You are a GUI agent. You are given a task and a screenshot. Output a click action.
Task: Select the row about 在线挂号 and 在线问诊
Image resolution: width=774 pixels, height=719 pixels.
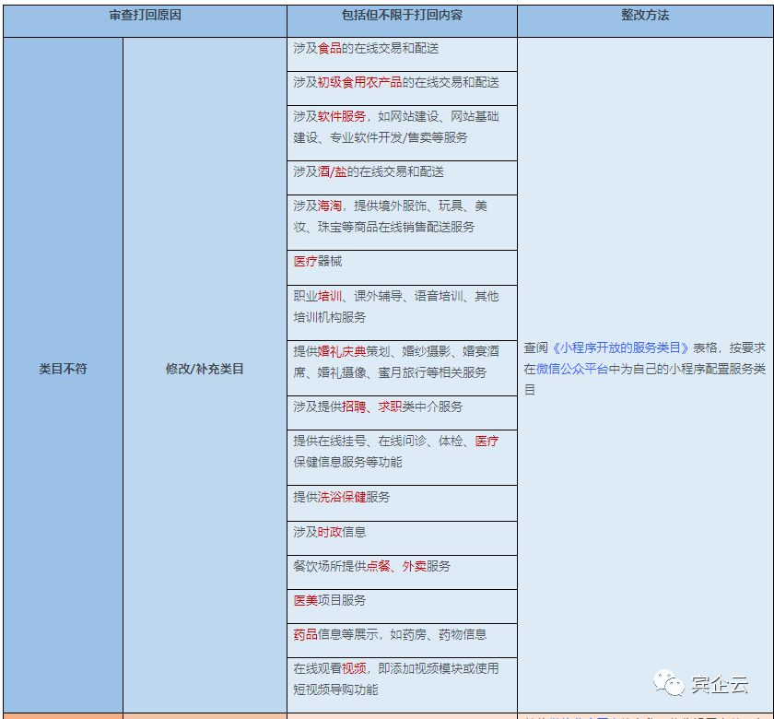pos(402,457)
